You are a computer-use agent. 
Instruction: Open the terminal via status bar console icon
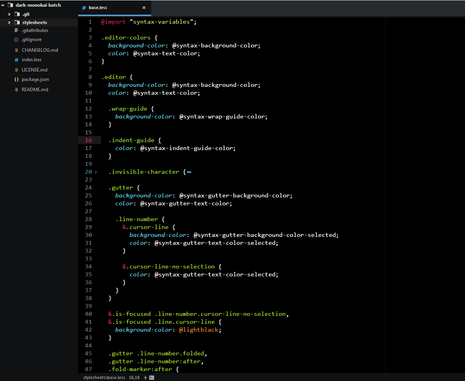(x=151, y=377)
